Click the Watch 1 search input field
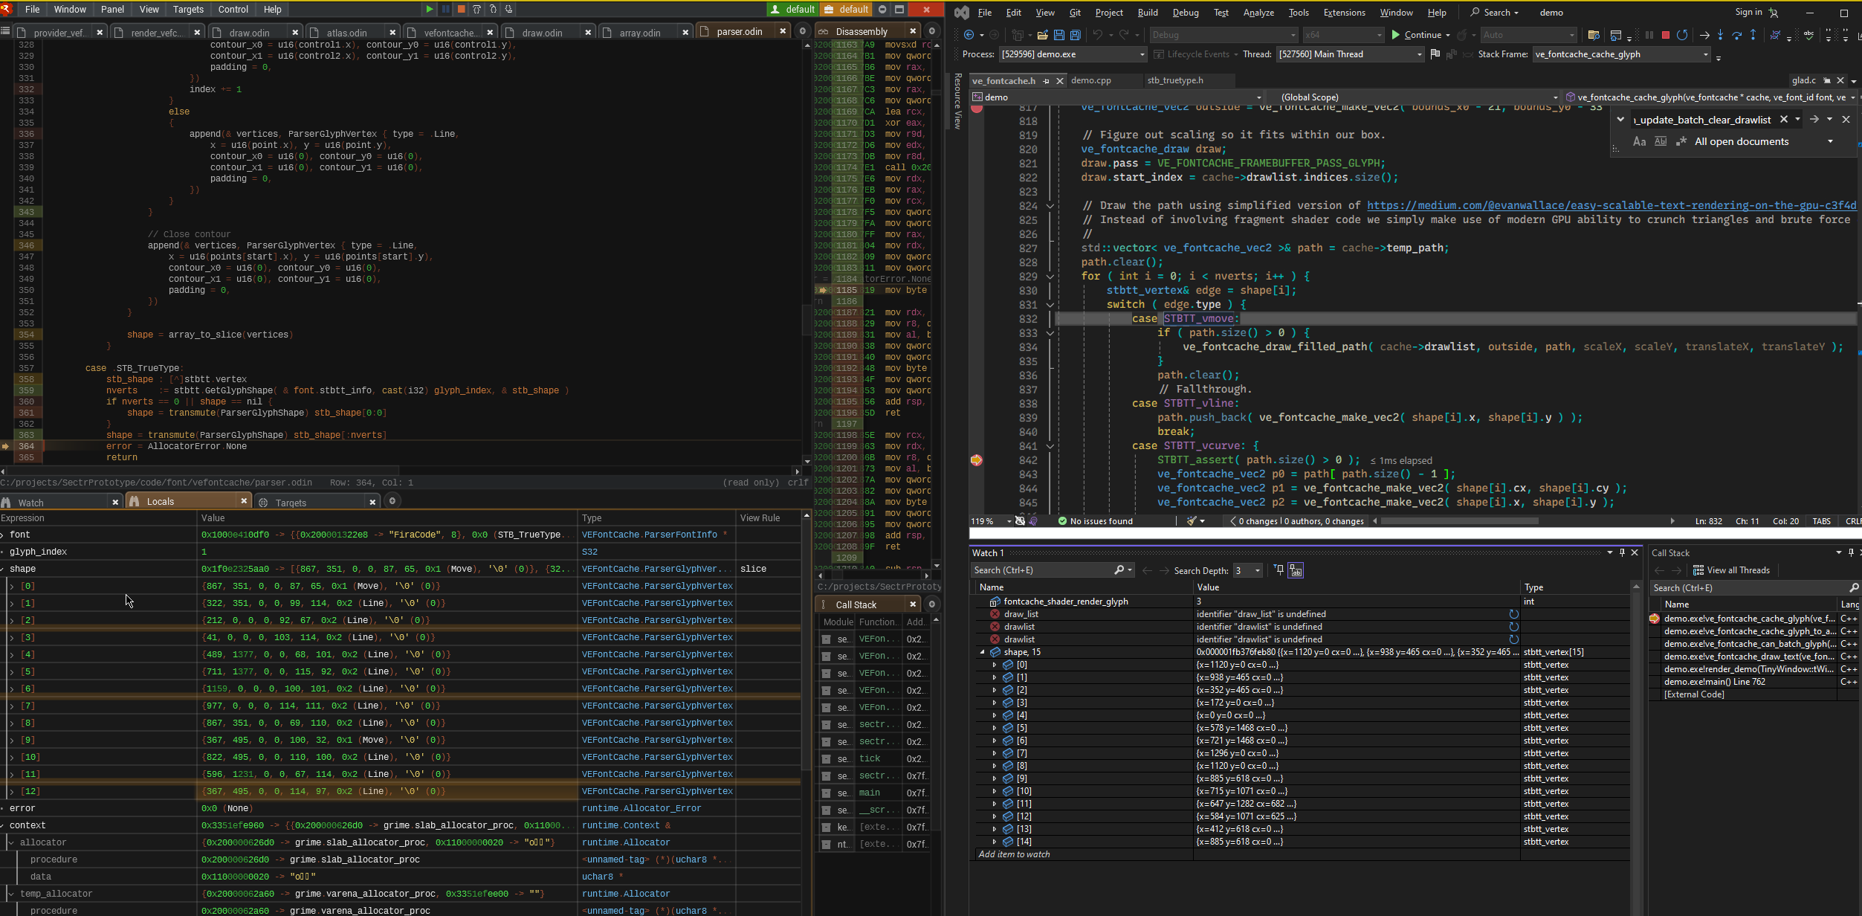1862x916 pixels. [1041, 570]
